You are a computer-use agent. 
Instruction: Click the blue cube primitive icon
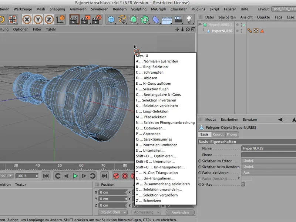tap(111, 19)
